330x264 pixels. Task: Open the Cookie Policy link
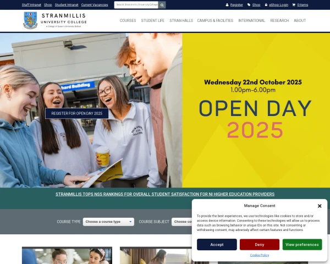260,255
